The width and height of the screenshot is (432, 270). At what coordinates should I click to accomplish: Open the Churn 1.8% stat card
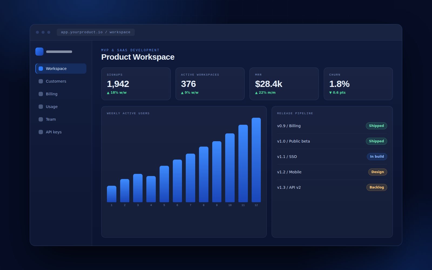358,84
